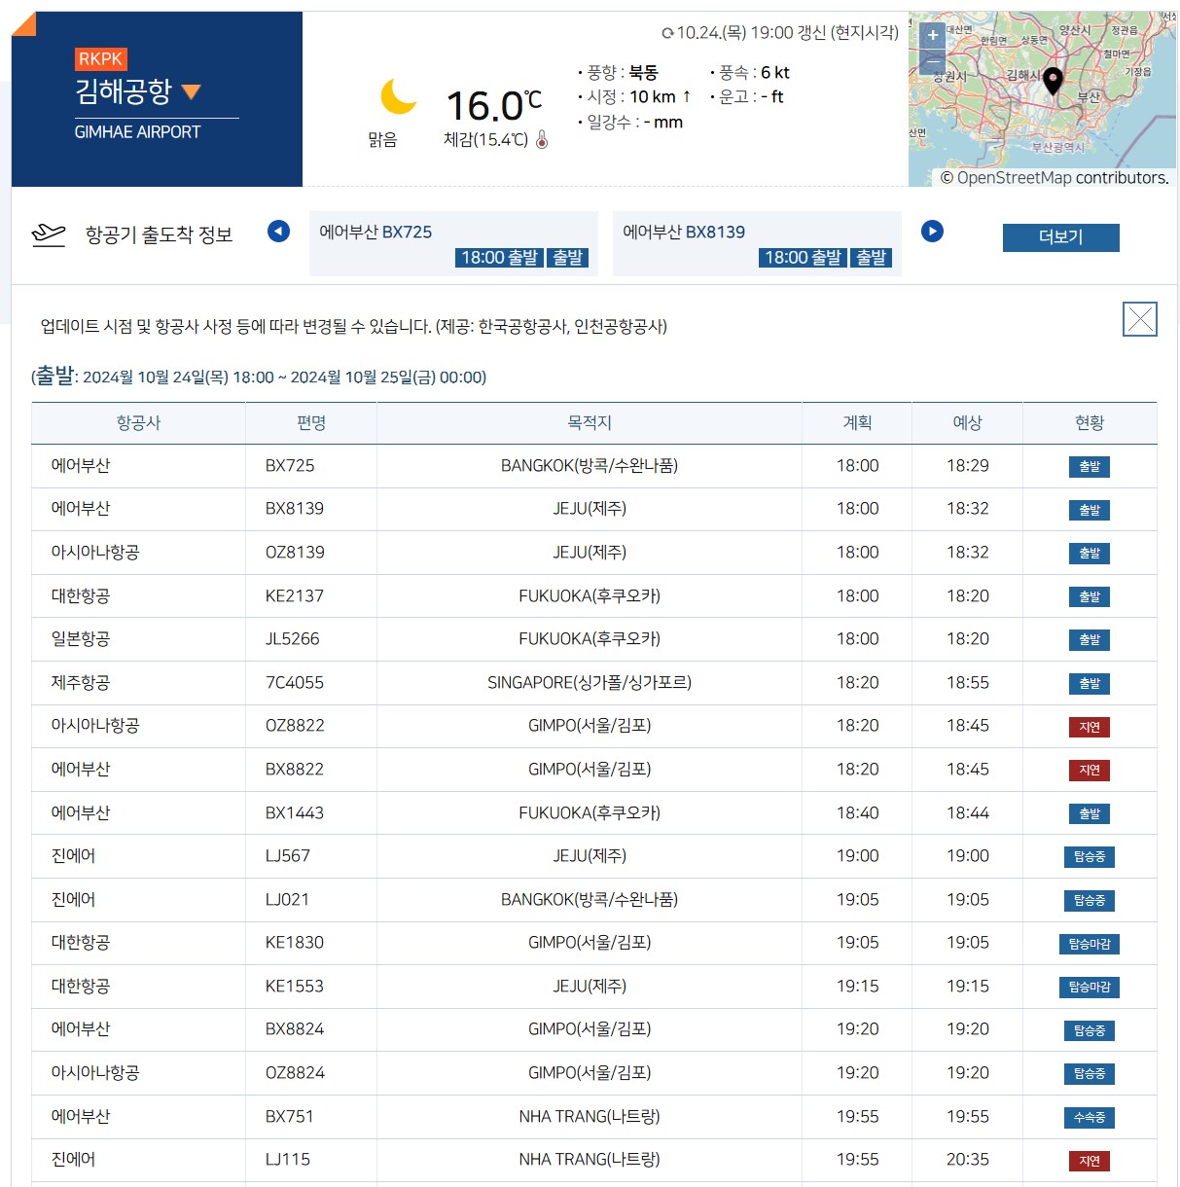Click the 탑승중 badge for LJ567

(1090, 856)
